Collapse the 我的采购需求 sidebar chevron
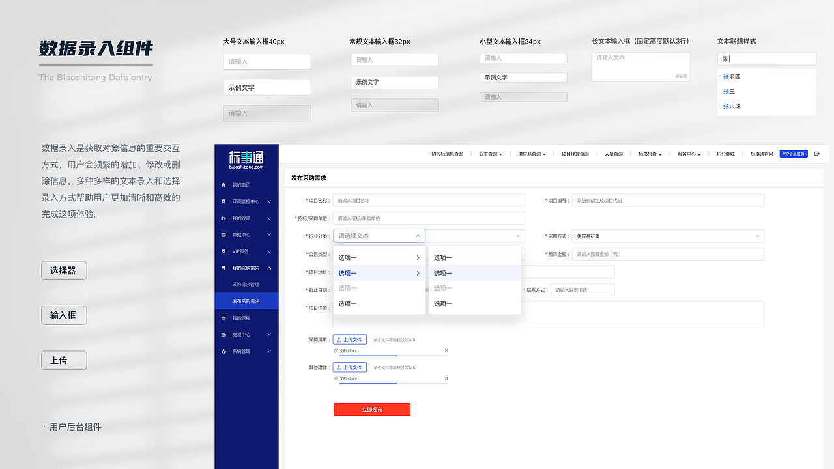 coord(269,268)
